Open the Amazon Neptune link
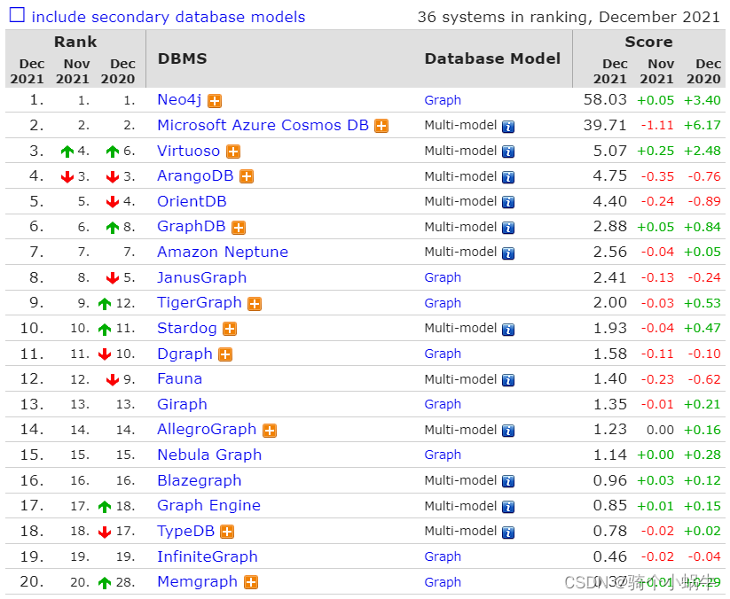Viewport: 730px width, 599px height. pyautogui.click(x=223, y=252)
